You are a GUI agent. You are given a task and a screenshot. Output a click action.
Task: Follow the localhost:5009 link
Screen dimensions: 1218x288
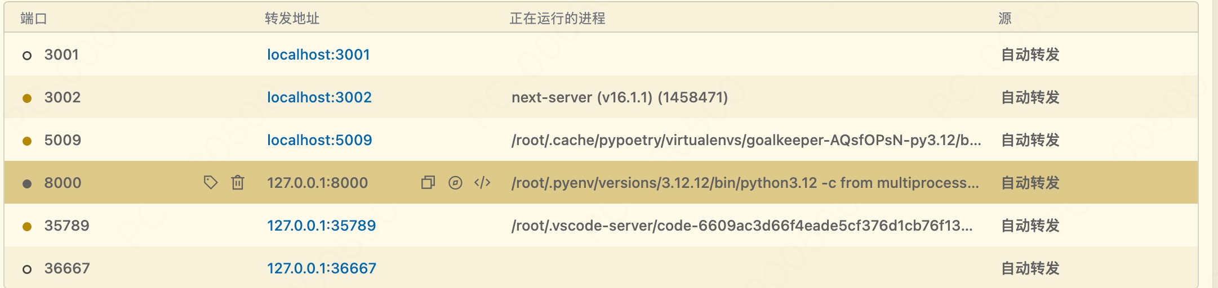pyautogui.click(x=319, y=140)
